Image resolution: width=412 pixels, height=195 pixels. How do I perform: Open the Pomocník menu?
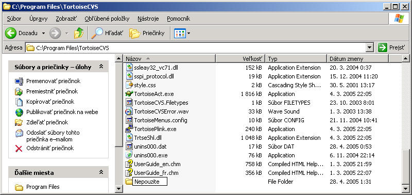[x=178, y=19]
